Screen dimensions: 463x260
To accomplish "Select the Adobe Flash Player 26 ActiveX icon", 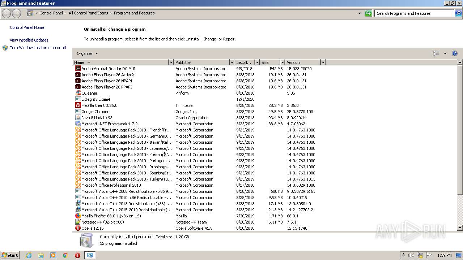I will click(x=78, y=74).
